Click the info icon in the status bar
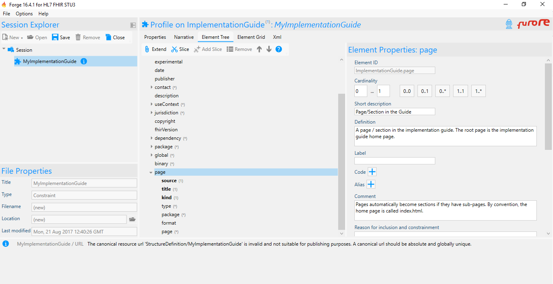 [6, 244]
